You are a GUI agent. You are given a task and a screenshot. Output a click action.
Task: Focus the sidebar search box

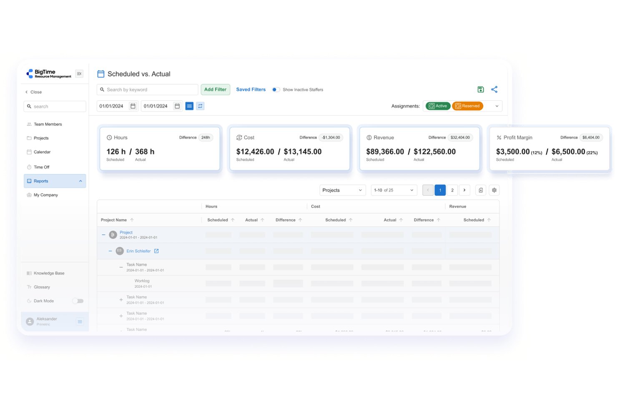(x=55, y=106)
